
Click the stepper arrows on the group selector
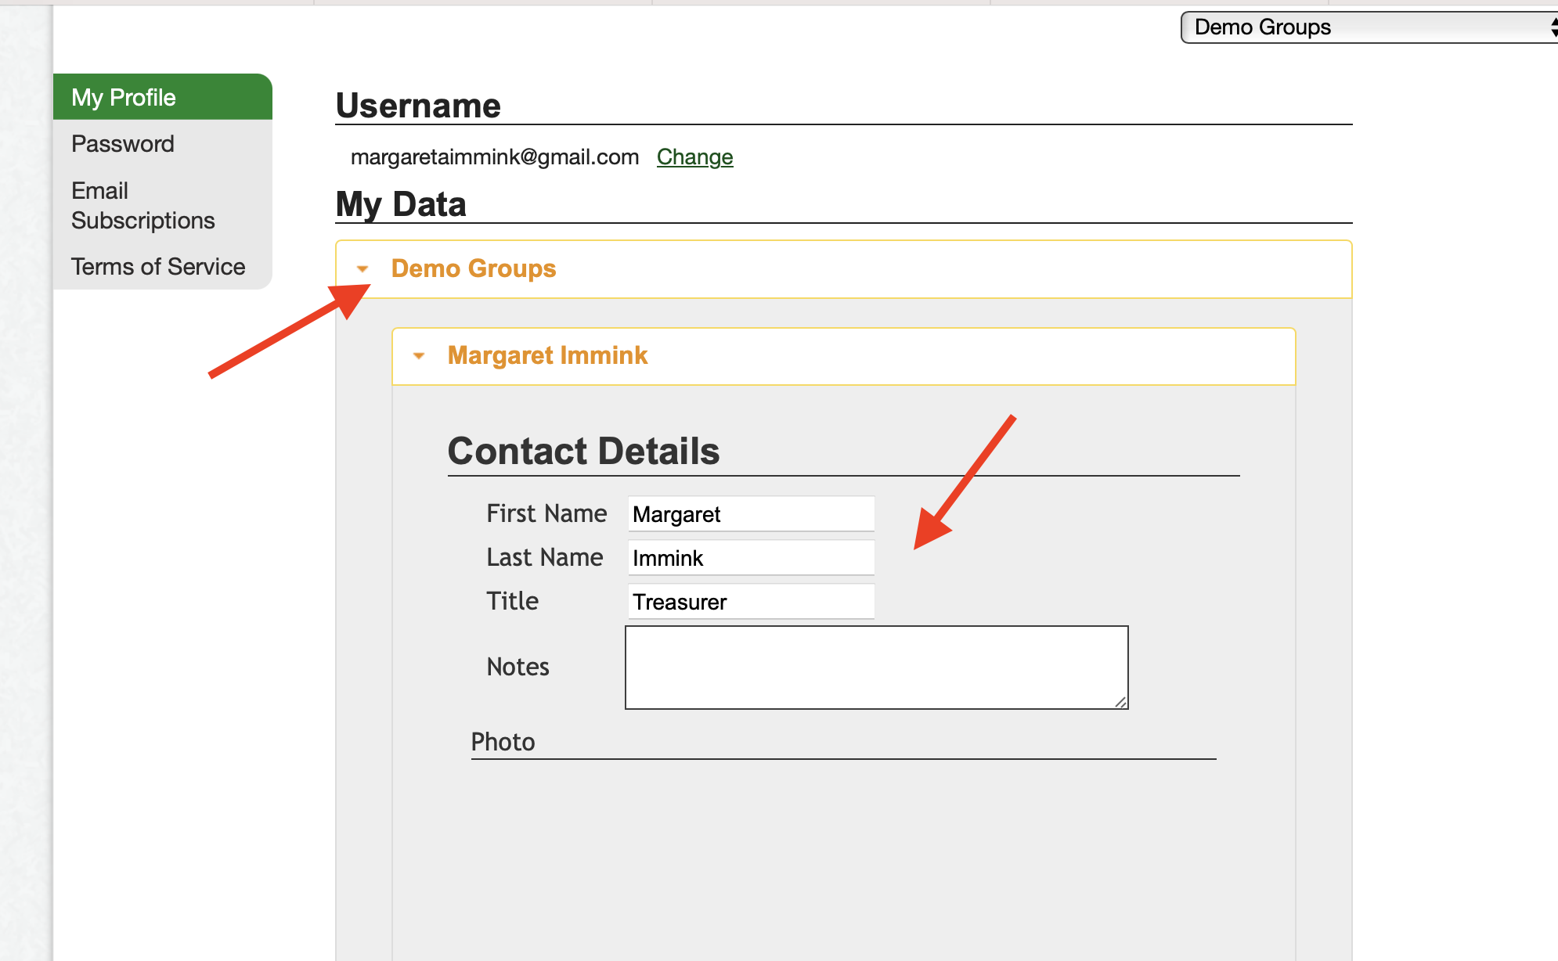point(1553,27)
